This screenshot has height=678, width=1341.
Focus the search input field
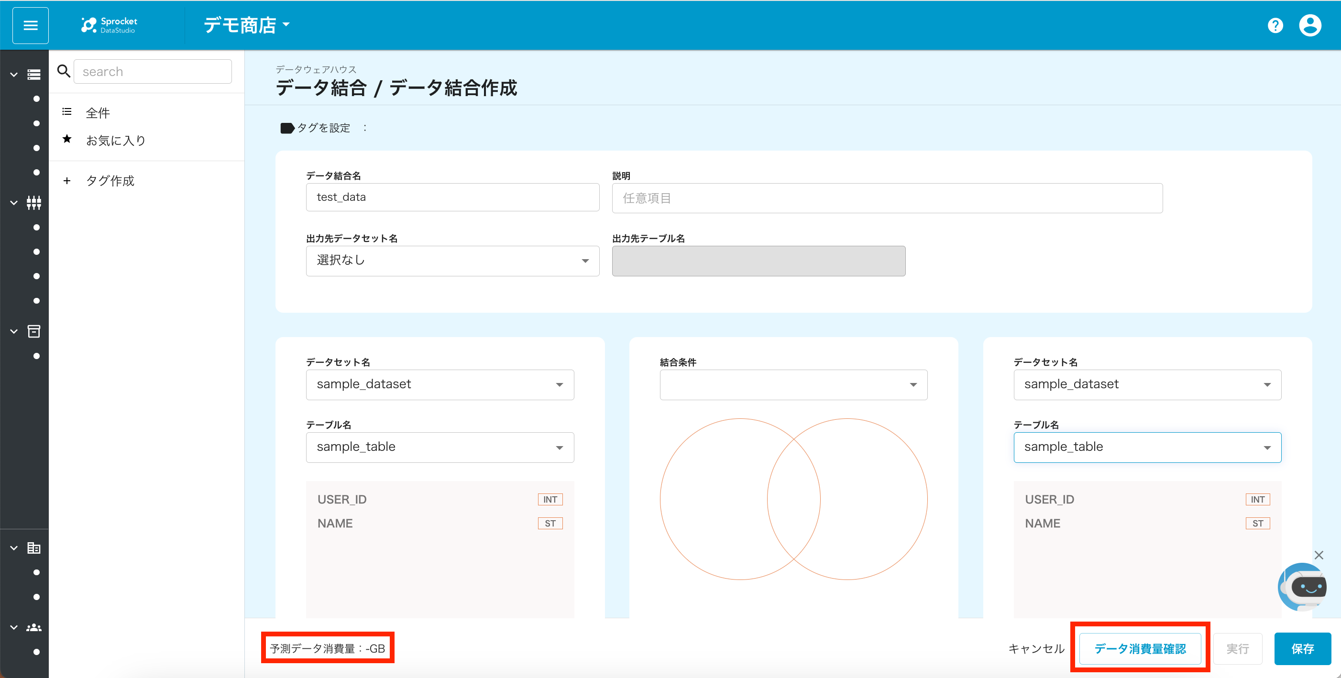(x=153, y=71)
